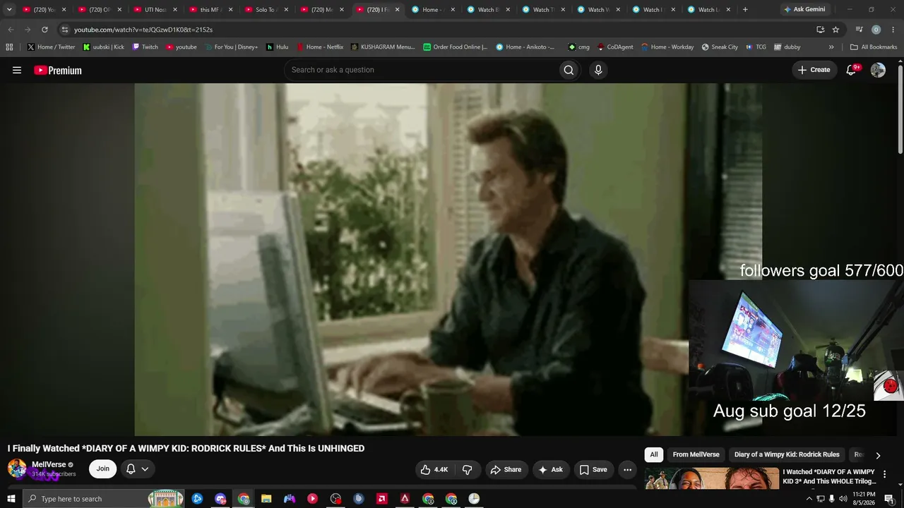Close the 'UTI Nos' browser tab

coord(175,10)
